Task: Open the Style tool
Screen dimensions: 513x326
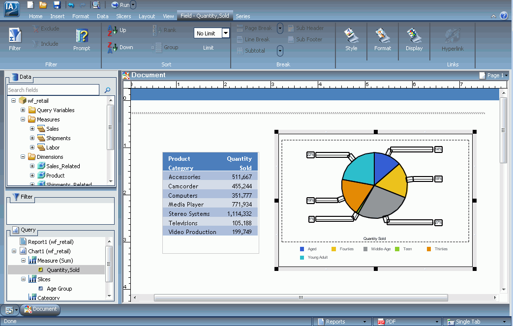Action: (351, 35)
